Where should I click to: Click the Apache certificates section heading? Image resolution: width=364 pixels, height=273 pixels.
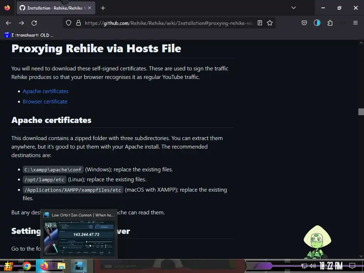pyautogui.click(x=51, y=120)
